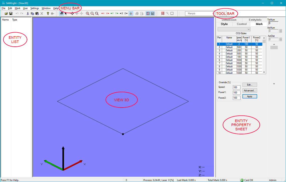Click the pen table vertical scrollbar down arrow
The image size is (286, 182).
point(264,72)
